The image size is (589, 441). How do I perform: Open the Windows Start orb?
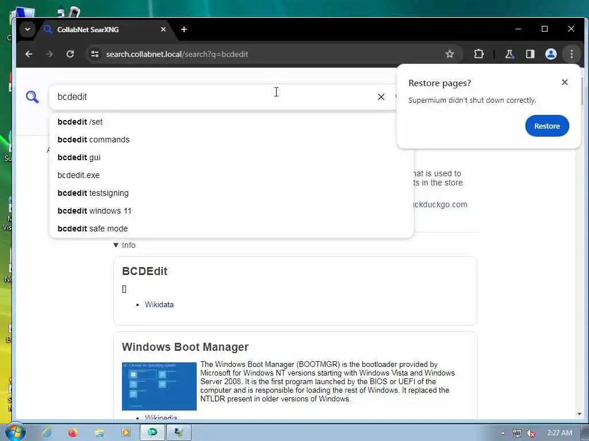[x=14, y=432]
